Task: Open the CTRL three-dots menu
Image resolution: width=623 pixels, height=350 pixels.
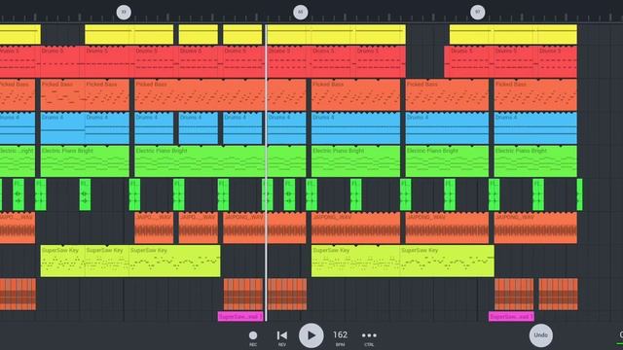Action: 369,338
